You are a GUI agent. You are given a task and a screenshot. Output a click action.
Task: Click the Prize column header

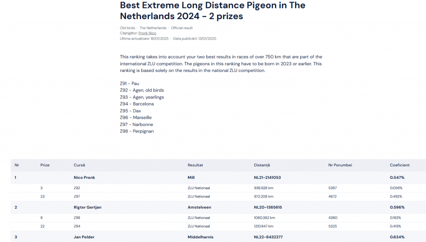click(45, 165)
